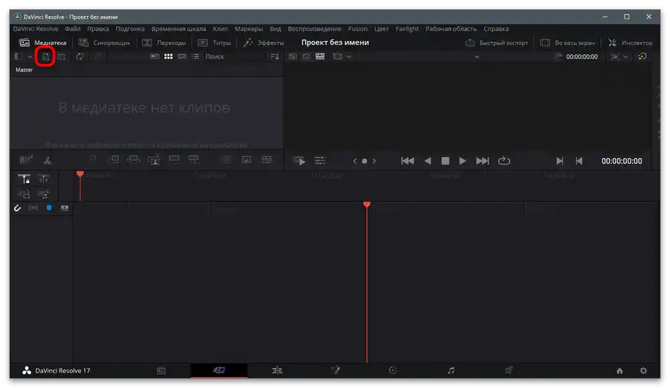670x388 pixels.
Task: Click the Быстрый экспорт button
Action: [496, 43]
